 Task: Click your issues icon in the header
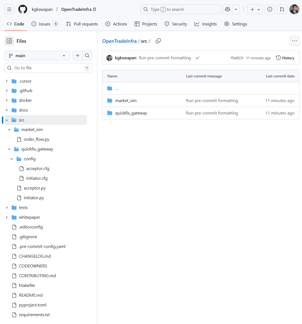[269, 9]
